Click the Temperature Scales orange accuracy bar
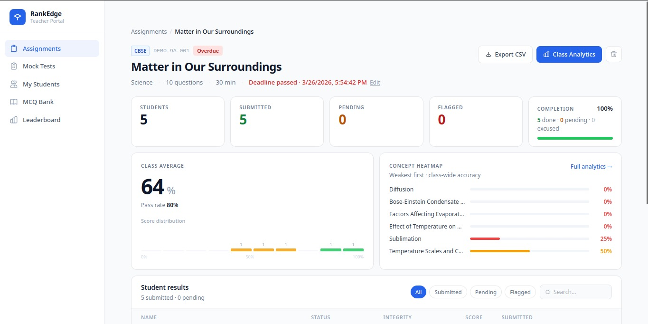This screenshot has height=324, width=648. click(x=500, y=251)
